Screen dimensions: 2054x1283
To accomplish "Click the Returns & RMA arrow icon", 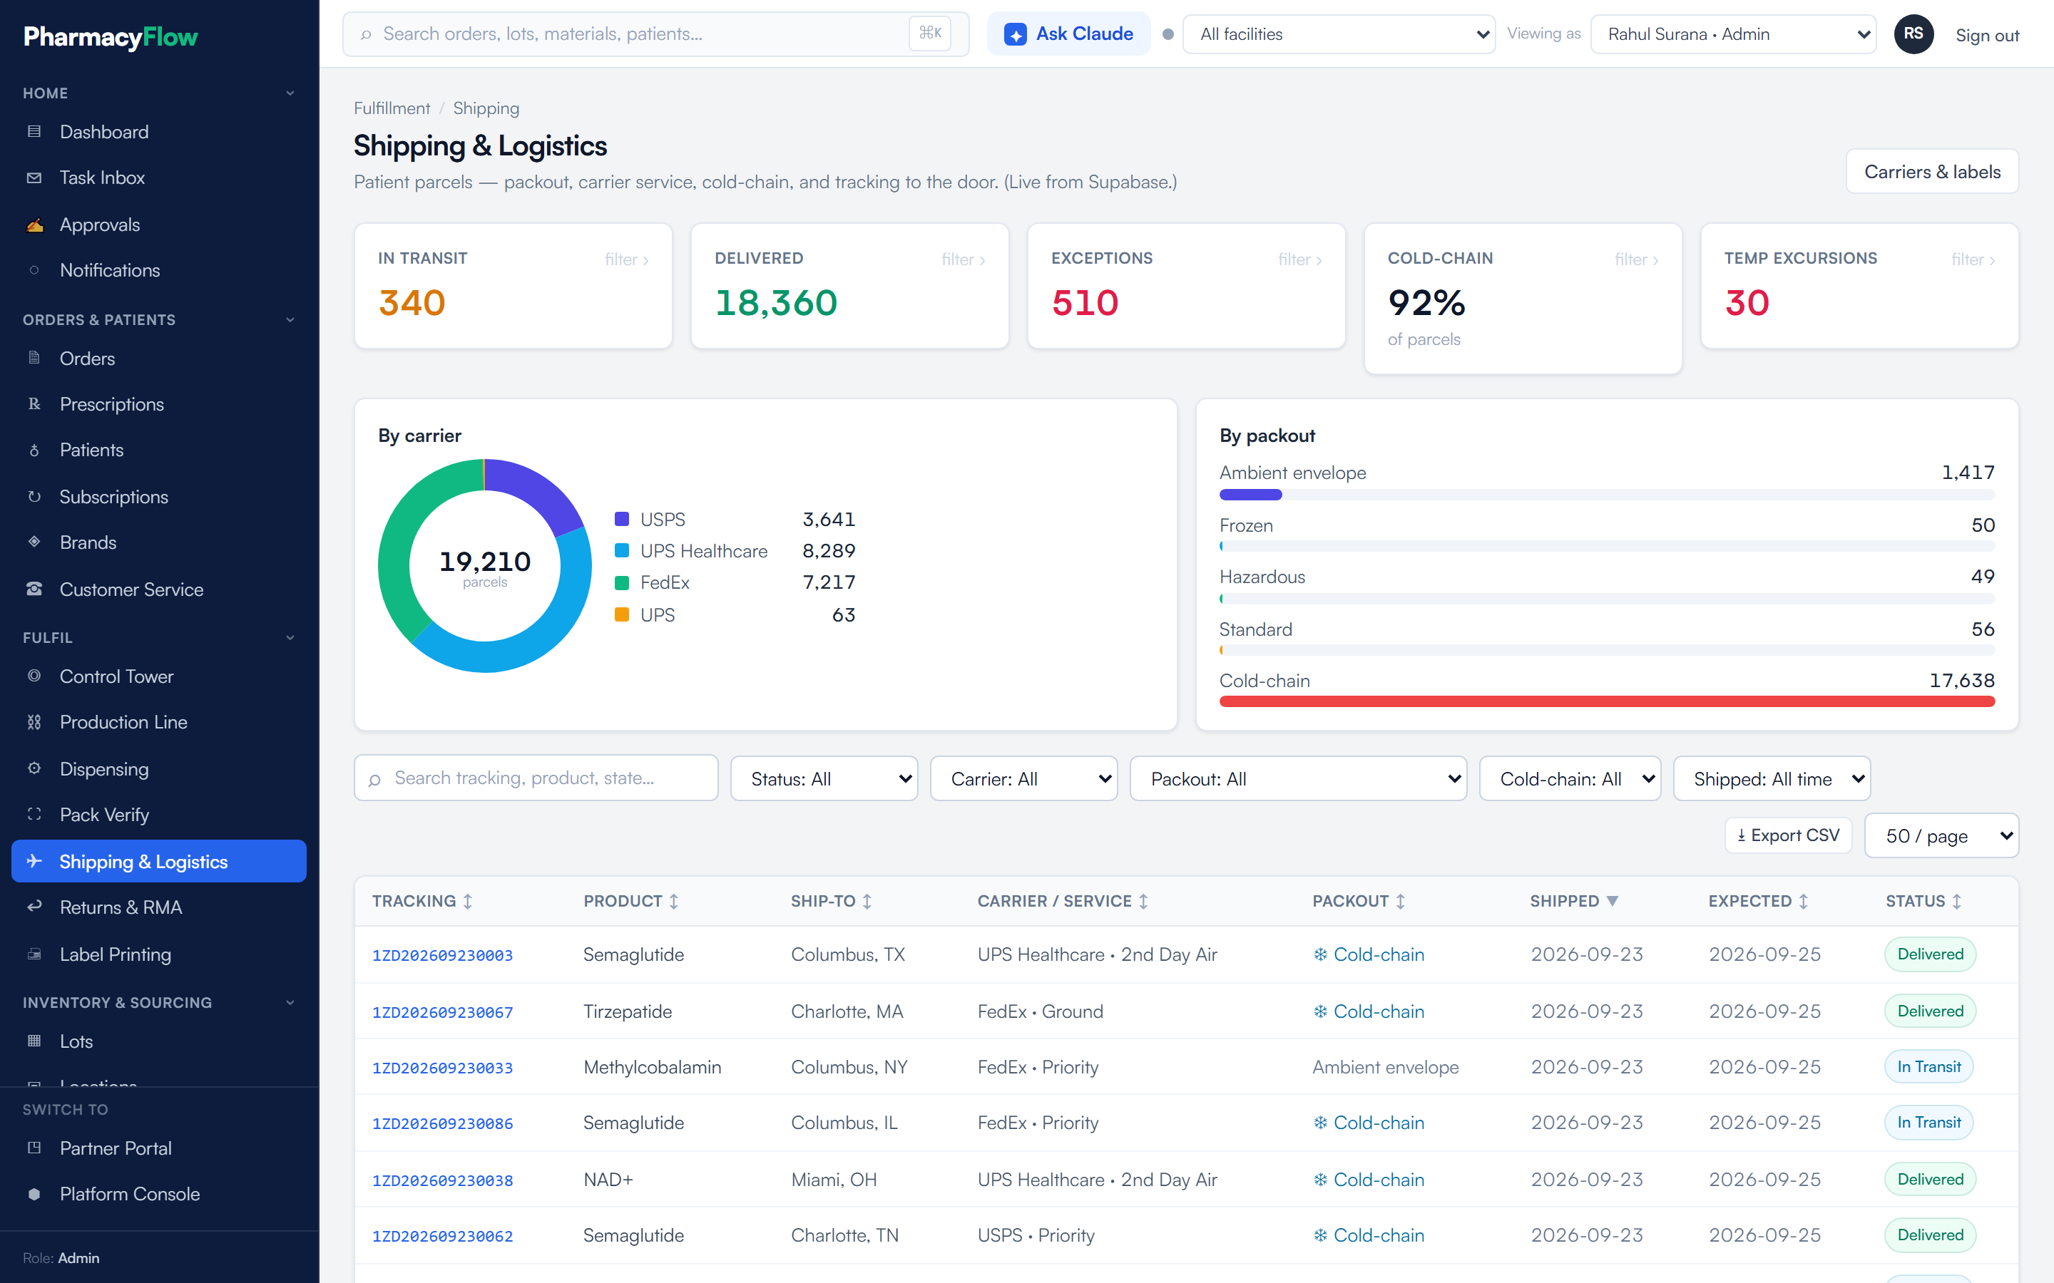I will tap(34, 907).
